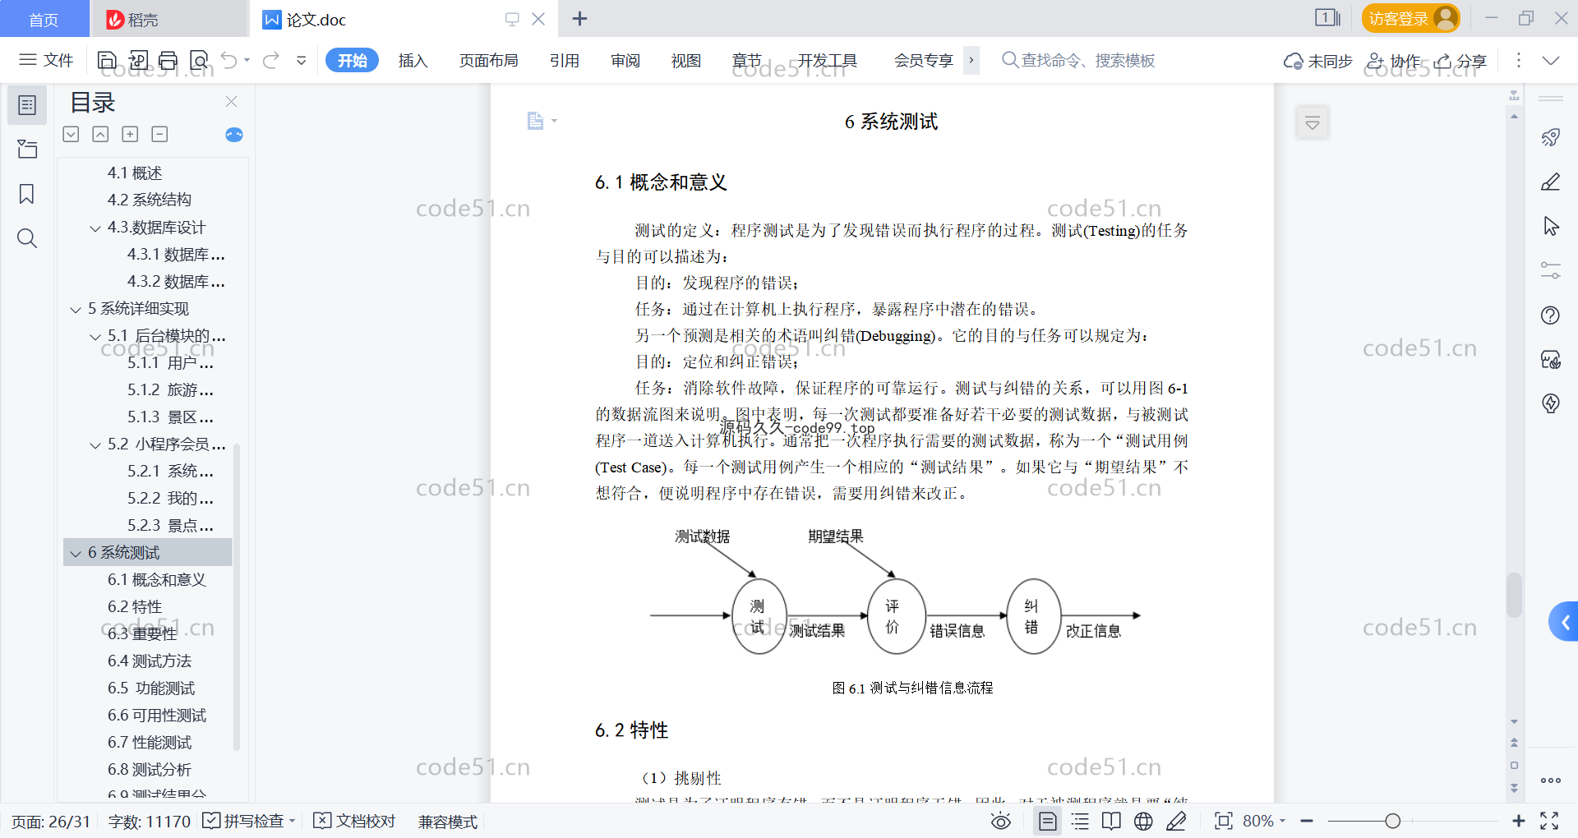This screenshot has width=1578, height=838.
Task: Open the quick access toolbar customize dropdown
Action: (302, 60)
